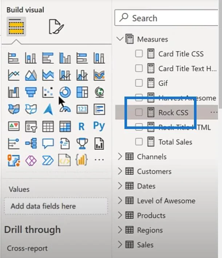Select the filled map visual
222x258 pixels.
(13, 109)
